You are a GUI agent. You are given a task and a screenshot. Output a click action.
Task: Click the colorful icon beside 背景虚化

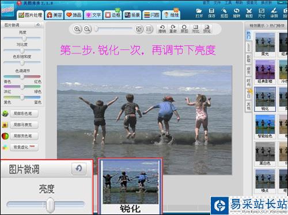pyautogui.click(x=5, y=147)
